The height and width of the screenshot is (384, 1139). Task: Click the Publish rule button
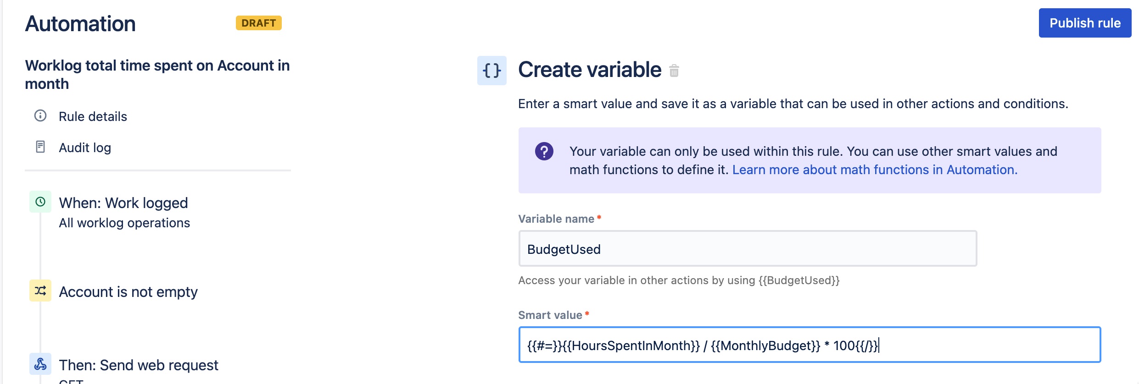(x=1084, y=23)
